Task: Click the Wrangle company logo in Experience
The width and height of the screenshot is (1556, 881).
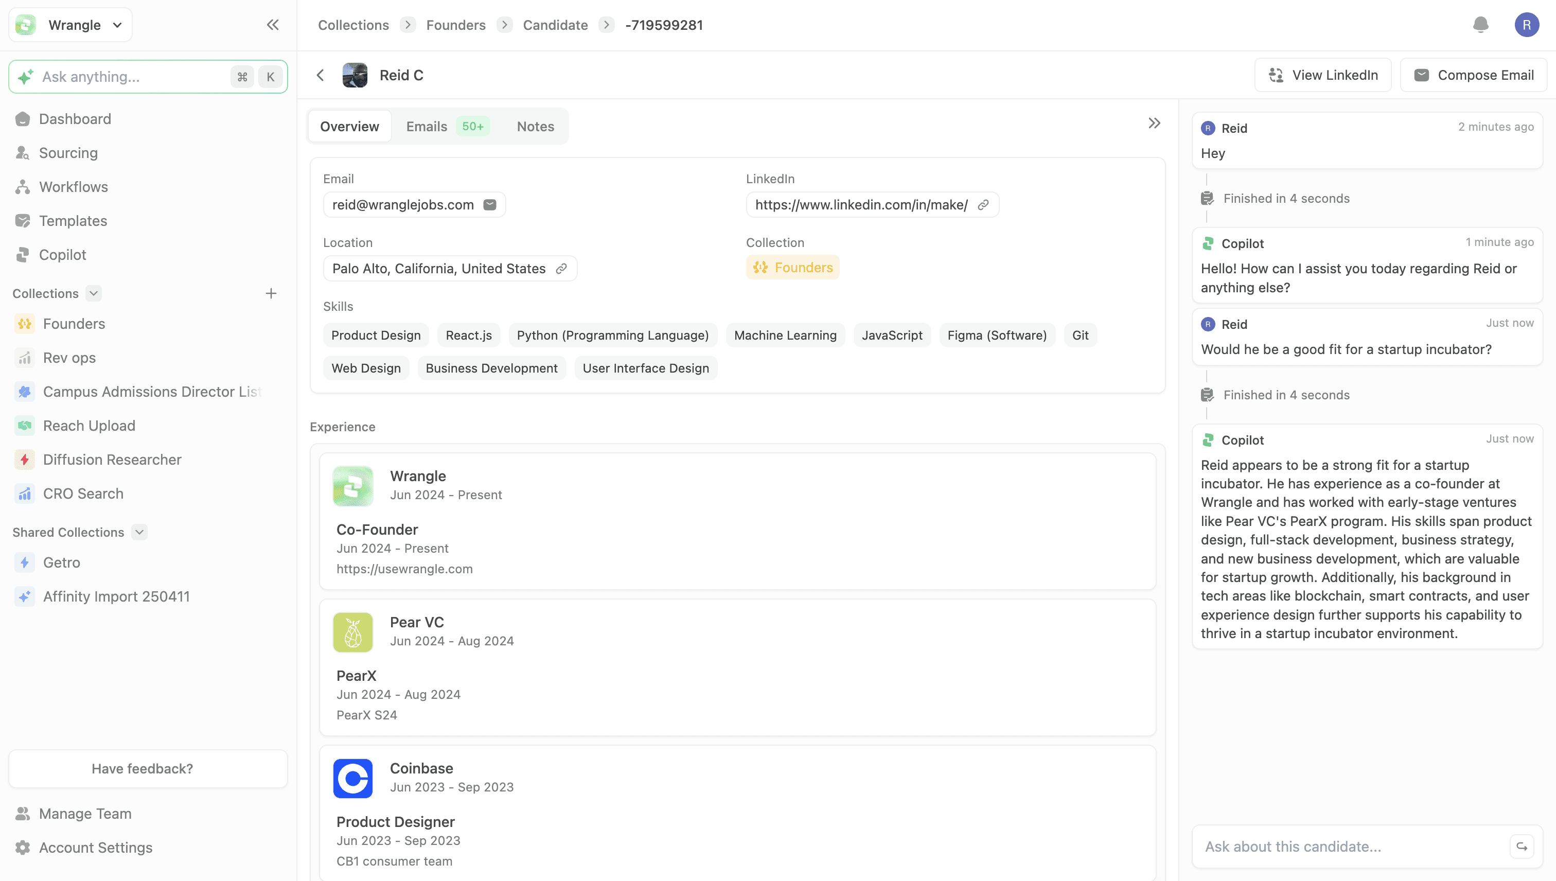Action: (x=352, y=486)
